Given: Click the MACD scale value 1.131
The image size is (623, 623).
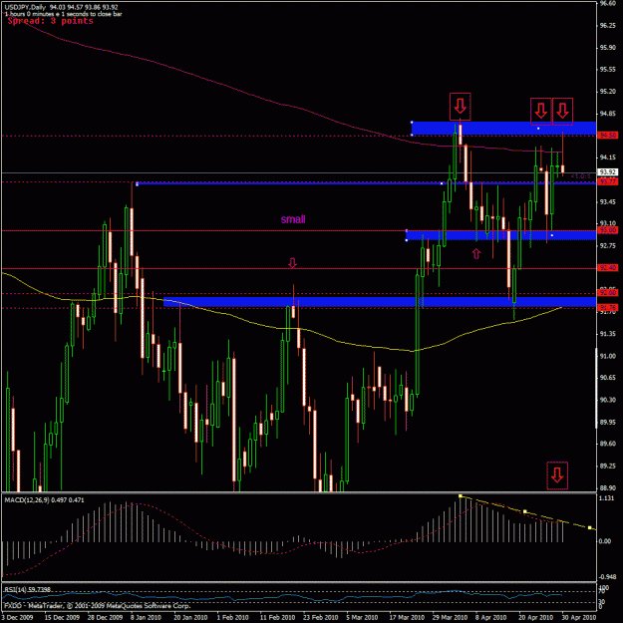Looking at the screenshot, I should (x=606, y=498).
